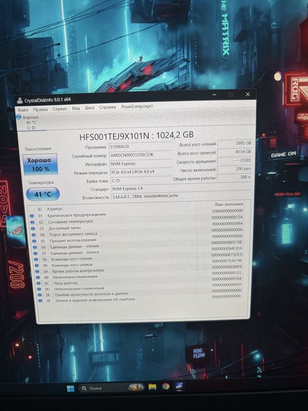This screenshot has height=411, width=308.
Task: Click the status dot for attribute 02
Action: click(32, 223)
